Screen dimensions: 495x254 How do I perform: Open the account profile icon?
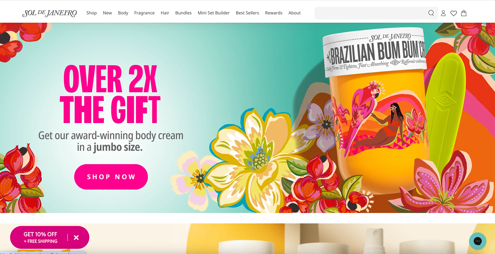pyautogui.click(x=443, y=13)
